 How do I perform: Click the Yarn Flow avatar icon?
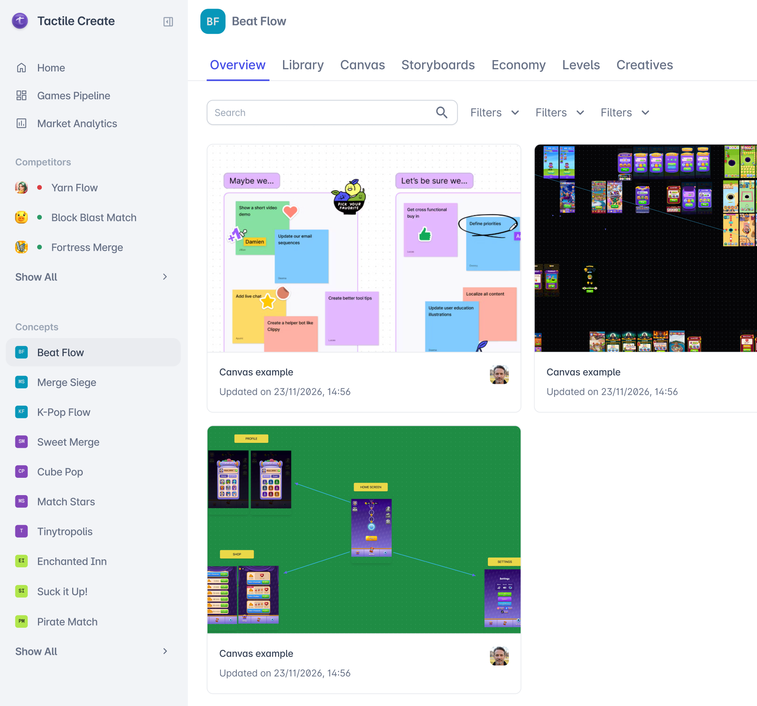pos(21,187)
